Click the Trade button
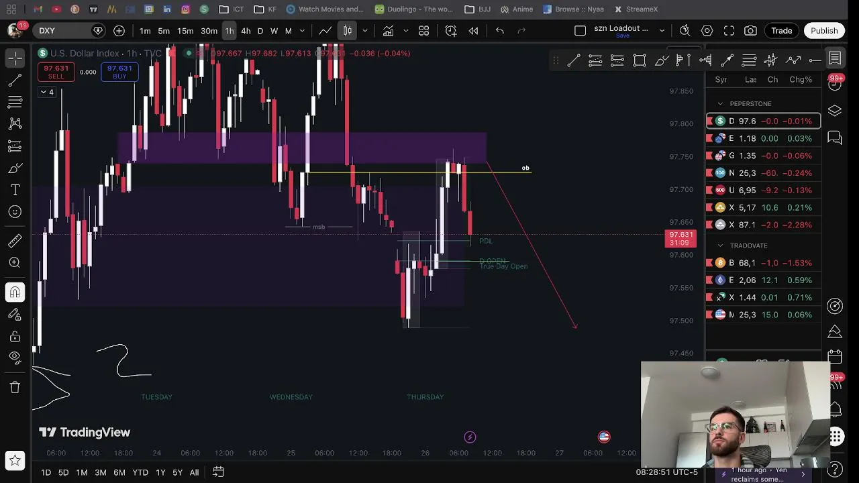 tap(781, 31)
